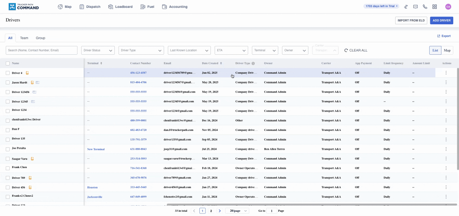This screenshot has width=459, height=216.
Task: Expand the ETA filter dropdown
Action: coord(231,50)
